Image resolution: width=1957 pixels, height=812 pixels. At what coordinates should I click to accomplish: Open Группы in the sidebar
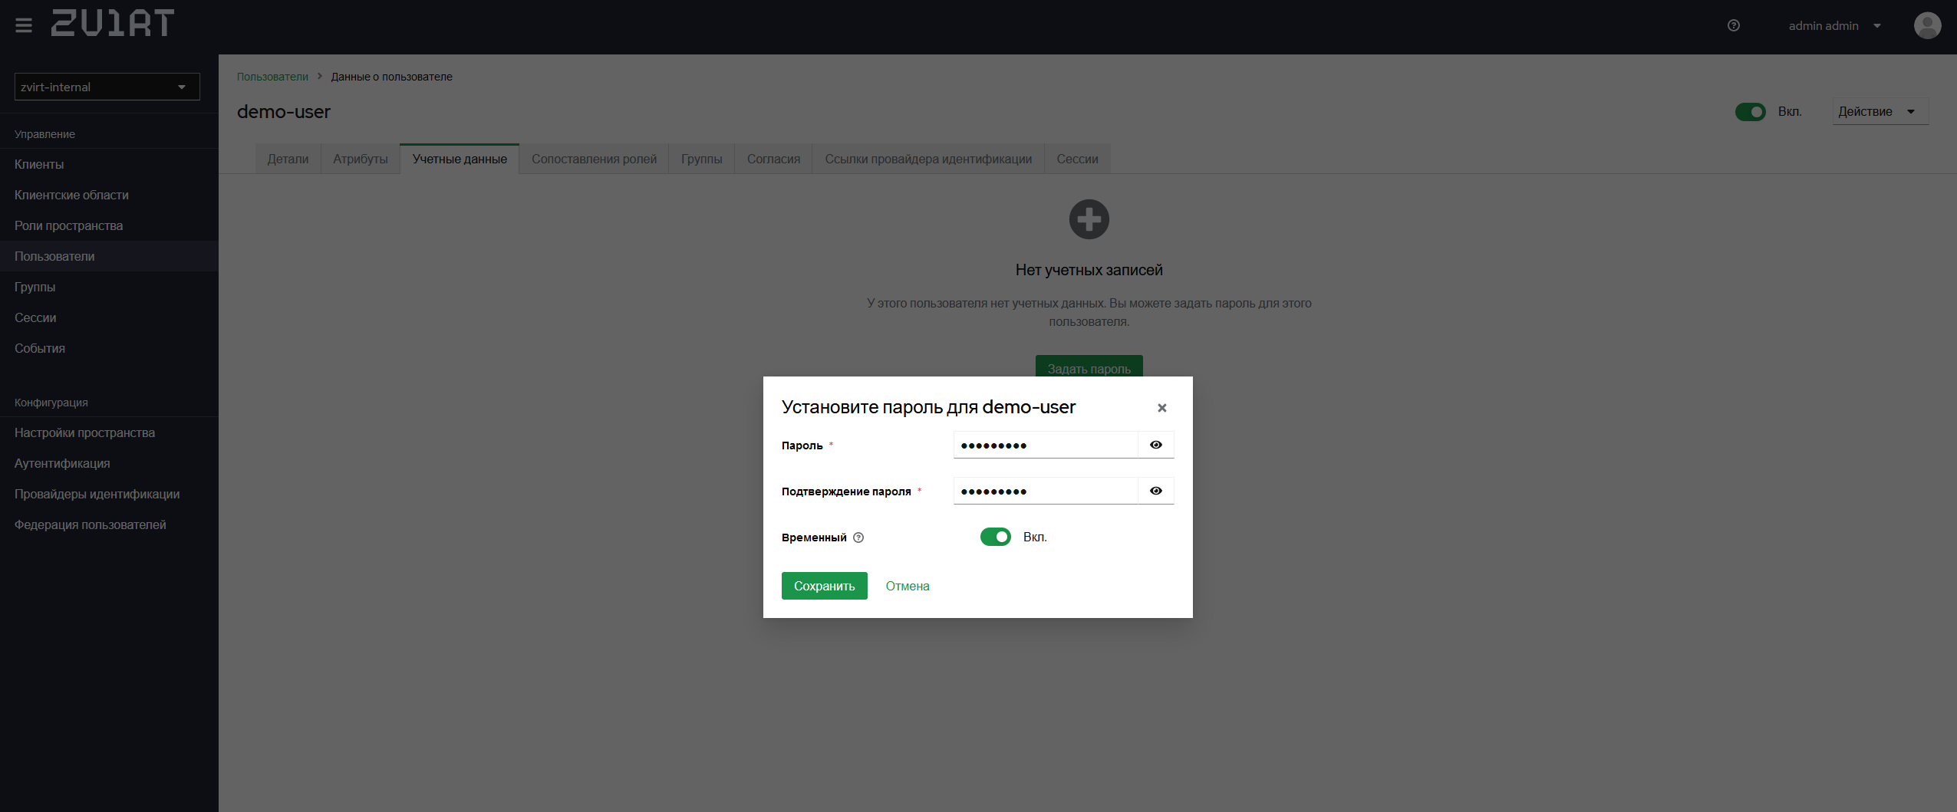109,287
